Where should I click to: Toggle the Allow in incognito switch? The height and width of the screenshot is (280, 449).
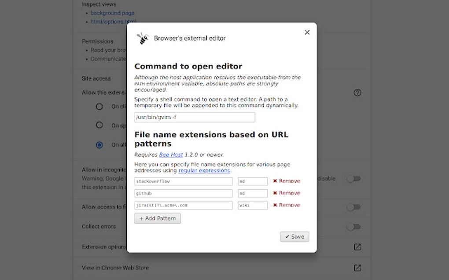(x=353, y=179)
